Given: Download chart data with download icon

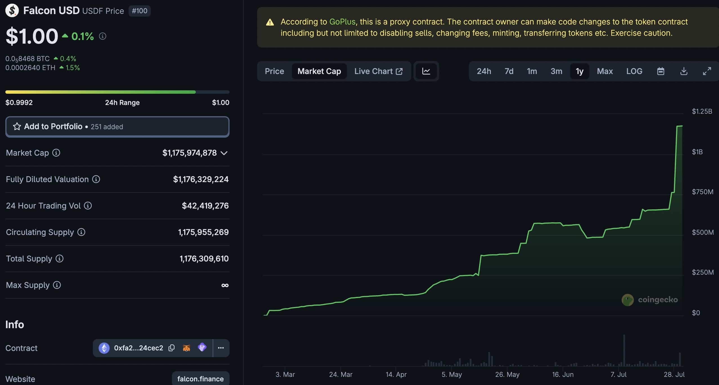Looking at the screenshot, I should [x=684, y=71].
